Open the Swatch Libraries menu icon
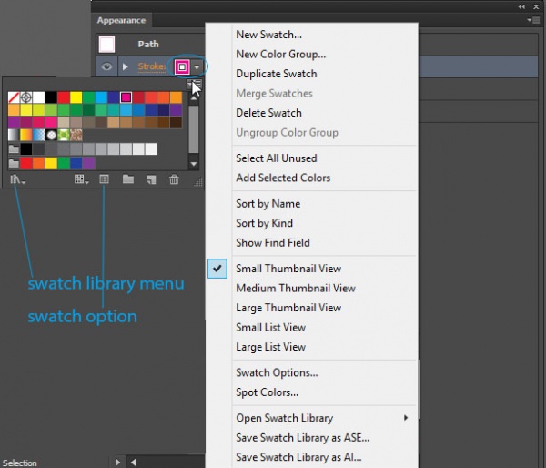Viewport: 546px width, 468px height. coord(16,180)
